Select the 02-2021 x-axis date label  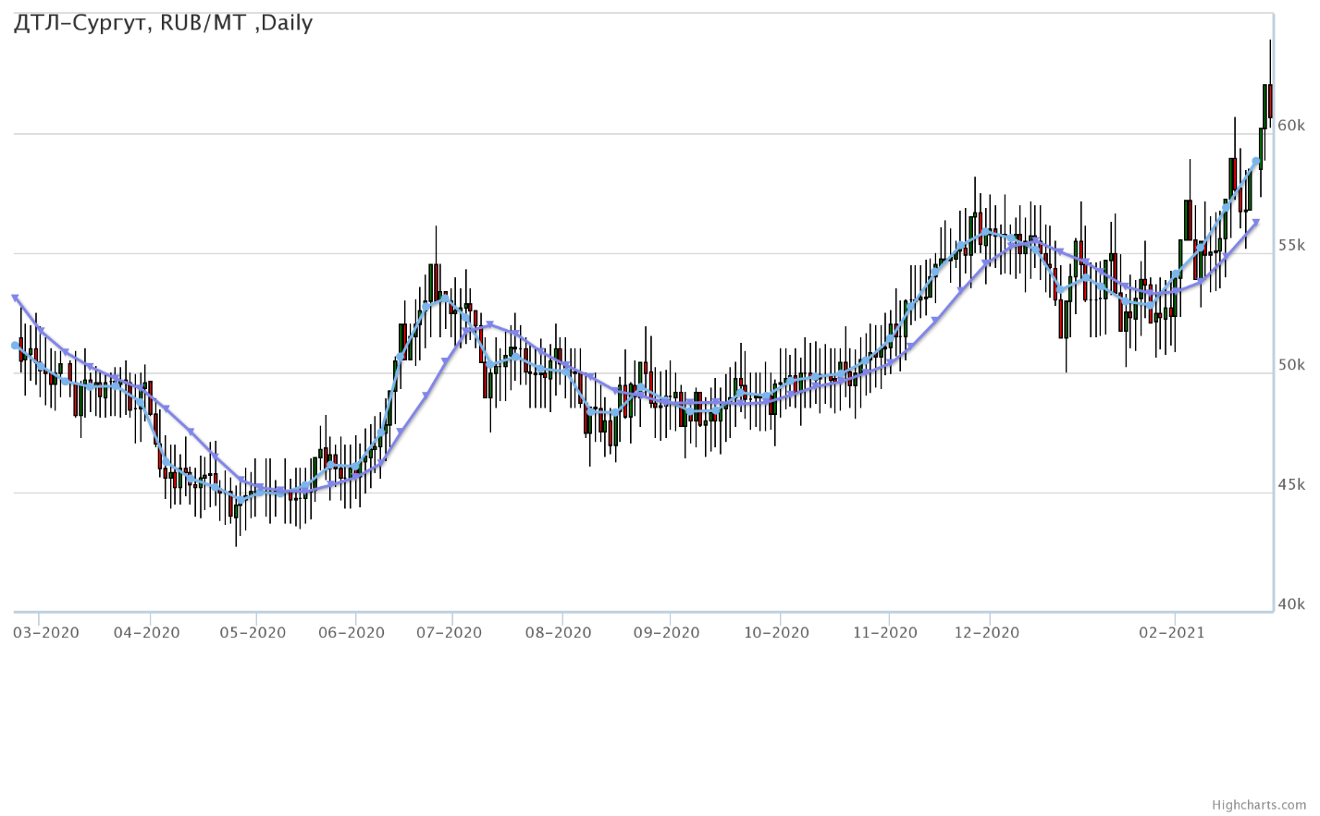click(1171, 633)
